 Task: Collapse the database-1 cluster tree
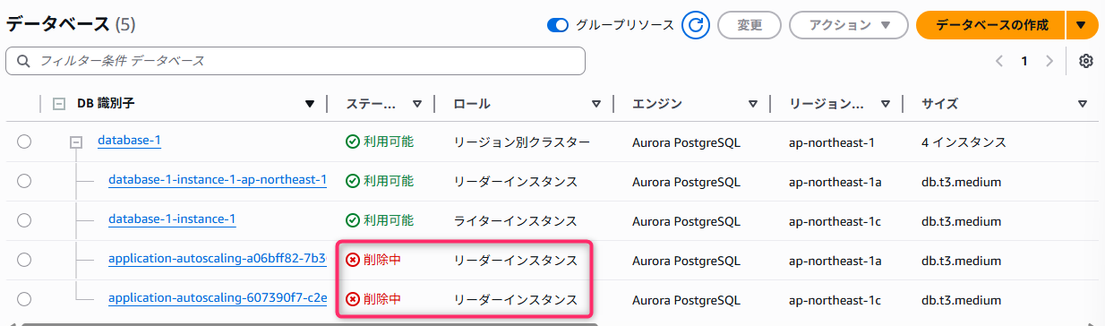point(76,142)
